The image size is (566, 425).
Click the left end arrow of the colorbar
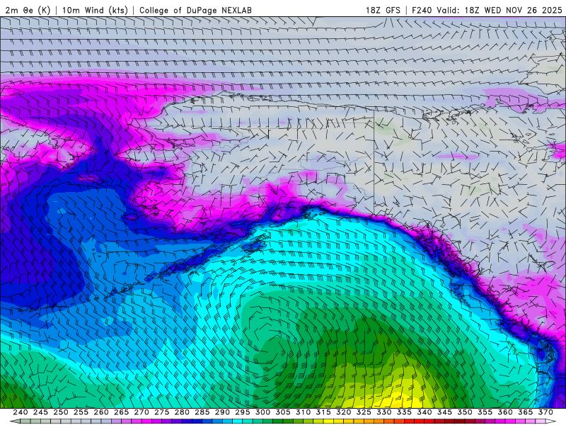[x=15, y=421]
